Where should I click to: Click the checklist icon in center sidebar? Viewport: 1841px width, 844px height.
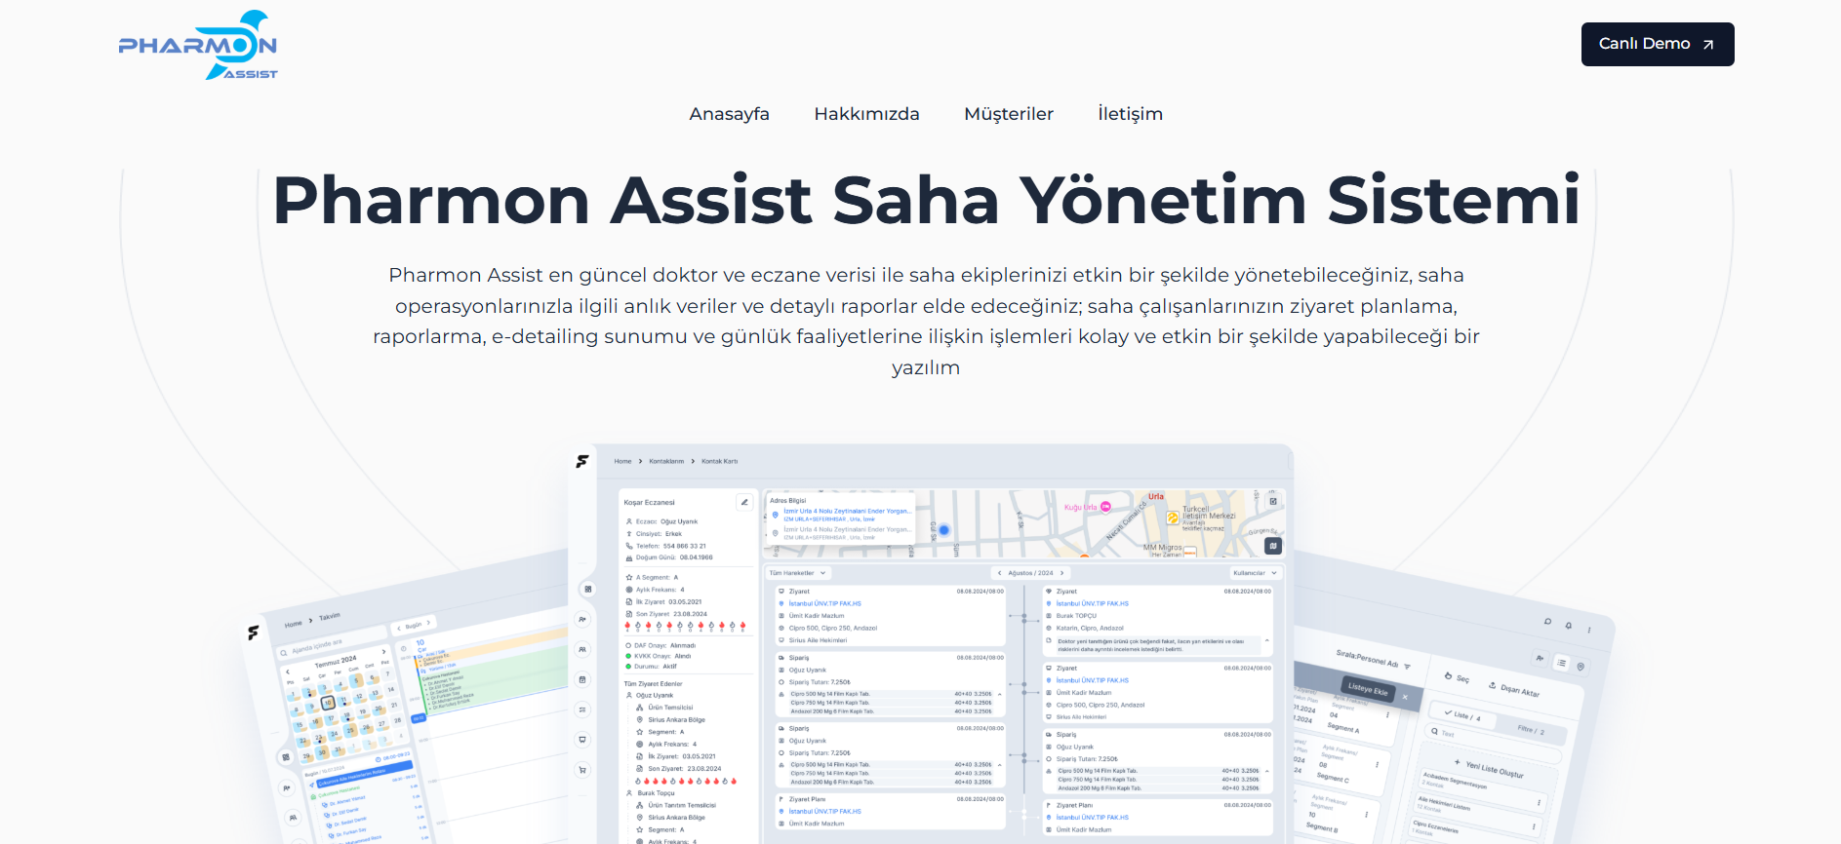click(582, 710)
